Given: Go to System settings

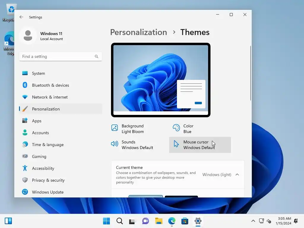Looking at the screenshot, I should coord(61,73).
